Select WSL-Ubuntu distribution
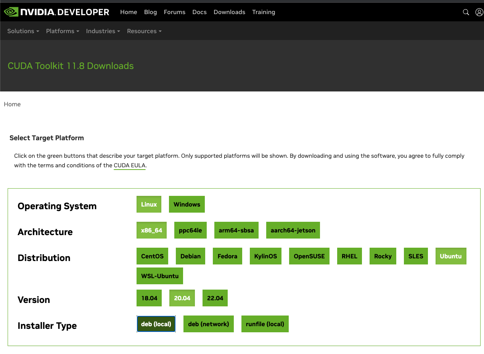 coord(160,276)
